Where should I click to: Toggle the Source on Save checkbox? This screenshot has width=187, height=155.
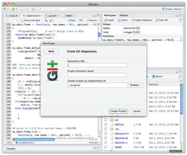(22, 20)
